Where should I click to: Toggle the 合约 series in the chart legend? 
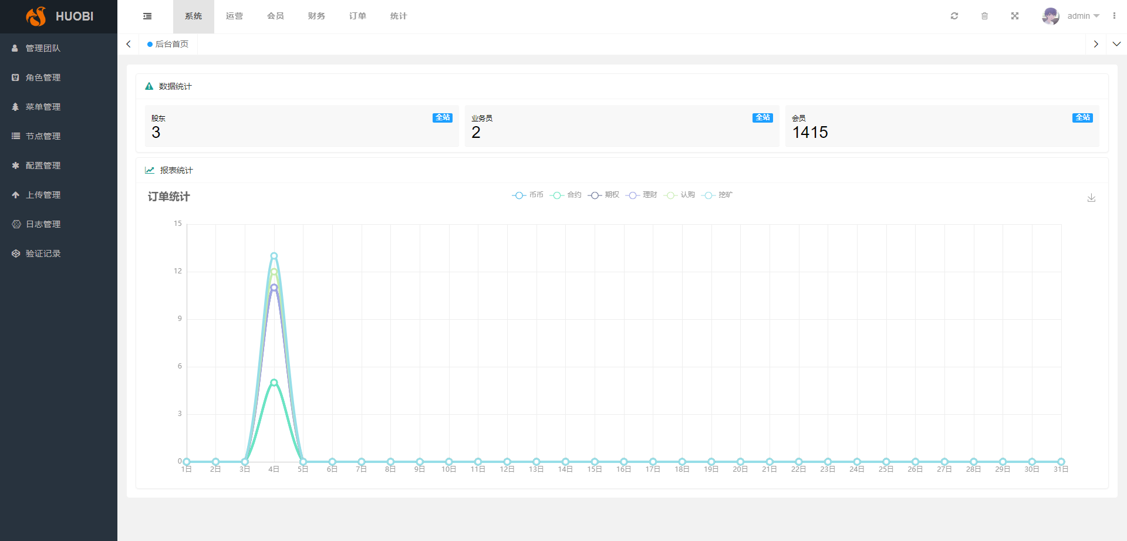point(566,195)
